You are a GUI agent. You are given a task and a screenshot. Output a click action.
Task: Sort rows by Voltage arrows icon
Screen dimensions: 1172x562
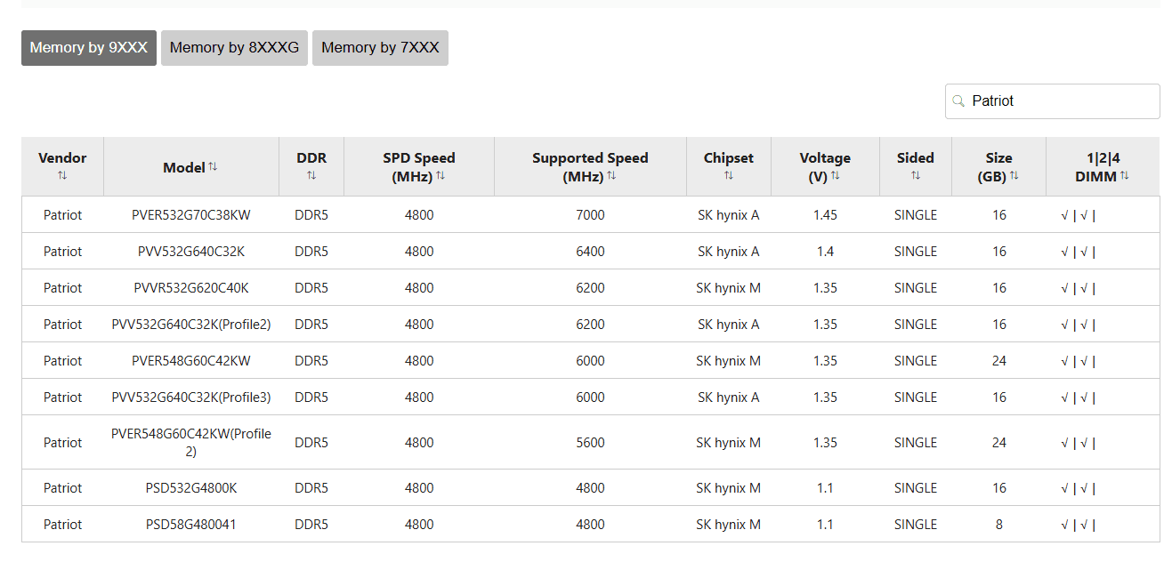click(835, 176)
